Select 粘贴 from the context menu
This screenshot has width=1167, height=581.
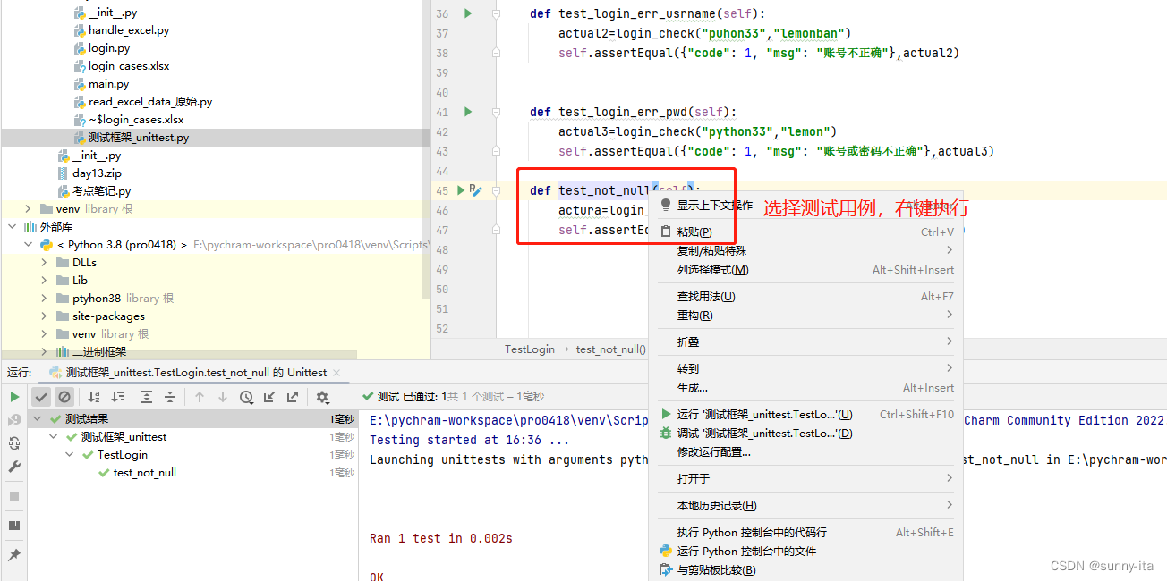pos(697,232)
